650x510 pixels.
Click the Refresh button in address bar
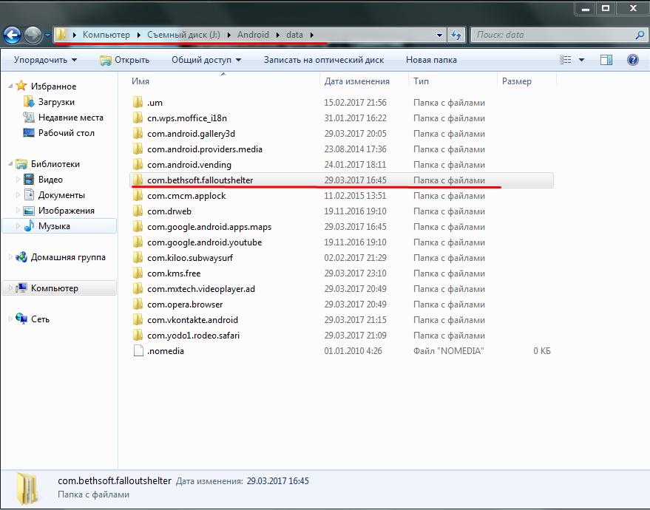pos(456,35)
